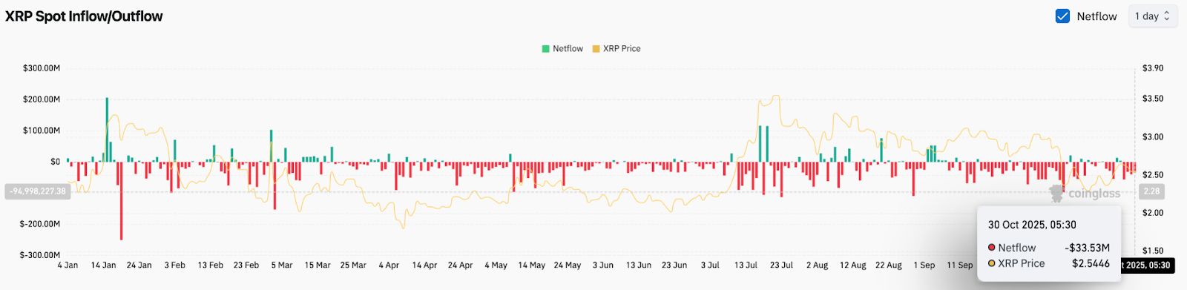
Task: Click the 1 Sep date label
Action: [924, 265]
